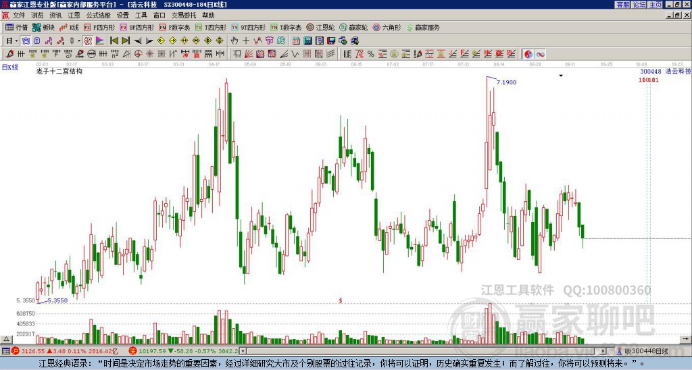Click the 浩云科技 stock name label
692x370 pixels.
coord(678,72)
